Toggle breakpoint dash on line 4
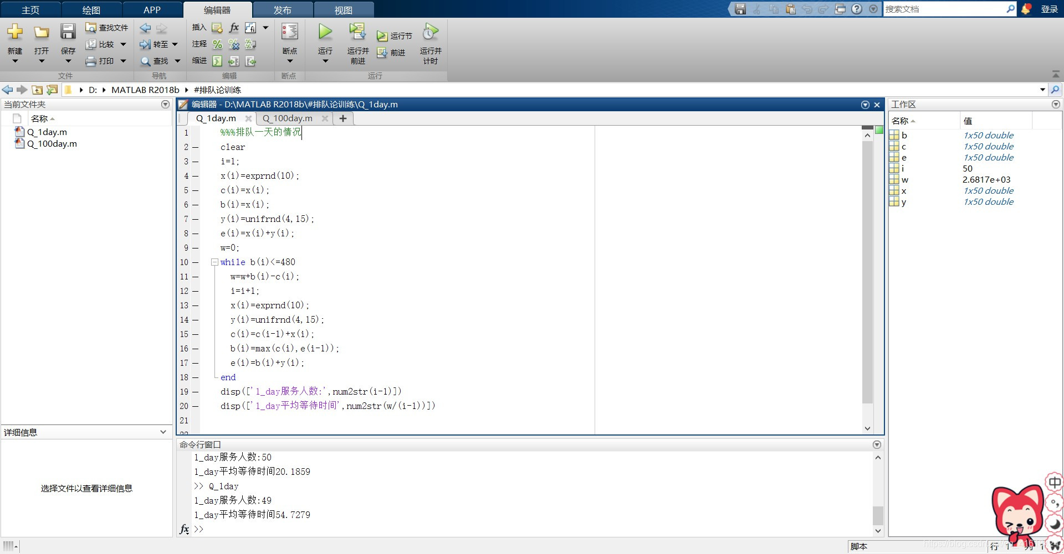Viewport: 1064px width, 554px height. 196,176
